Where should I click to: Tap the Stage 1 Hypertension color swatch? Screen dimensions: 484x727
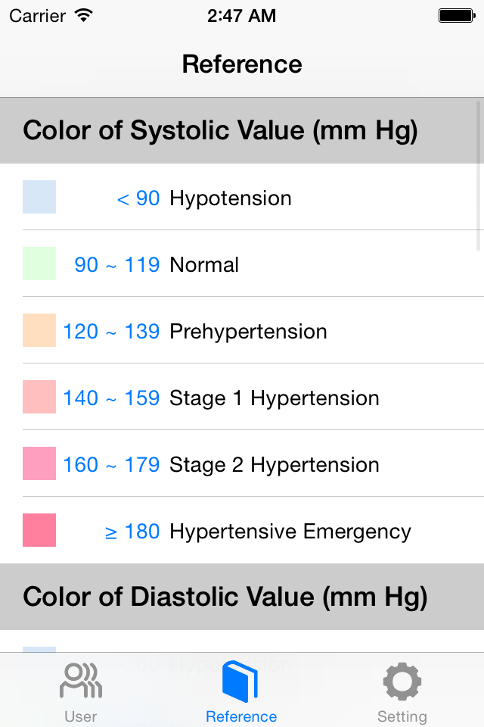[39, 397]
